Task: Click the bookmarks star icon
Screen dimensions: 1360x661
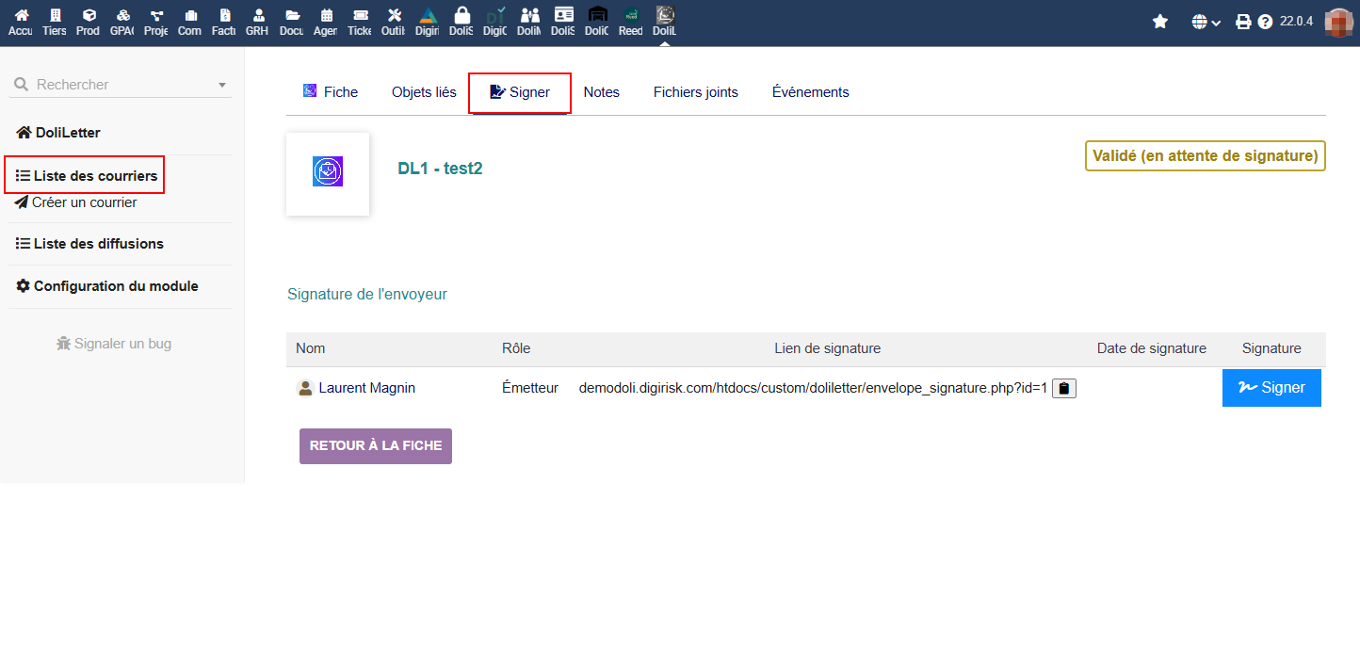Action: pos(1160,22)
